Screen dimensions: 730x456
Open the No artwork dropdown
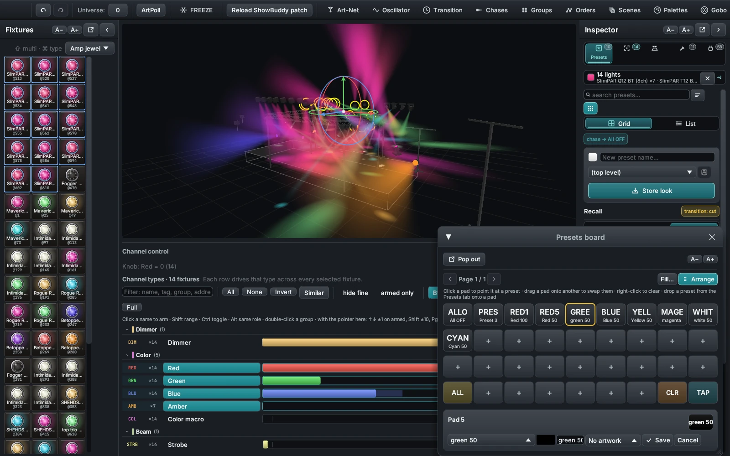click(612, 440)
